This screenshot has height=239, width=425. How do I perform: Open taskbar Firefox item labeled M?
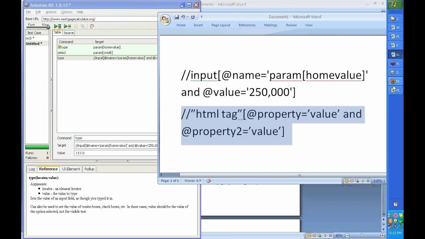pyautogui.click(x=395, y=81)
